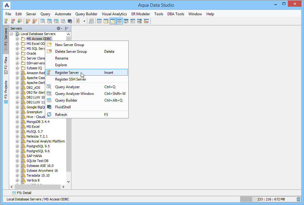Screen dimensions: 304x205
Task: Open the DBA Tools menu
Action: click(x=176, y=14)
